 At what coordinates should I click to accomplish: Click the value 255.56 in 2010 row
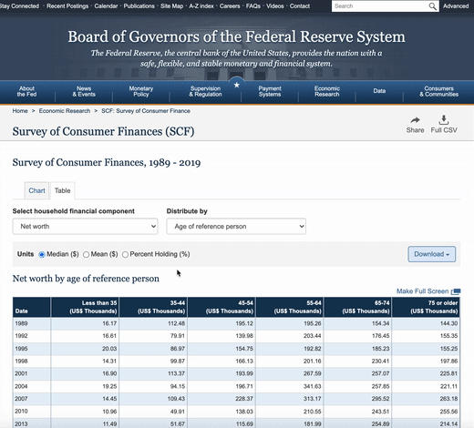pos(448,412)
